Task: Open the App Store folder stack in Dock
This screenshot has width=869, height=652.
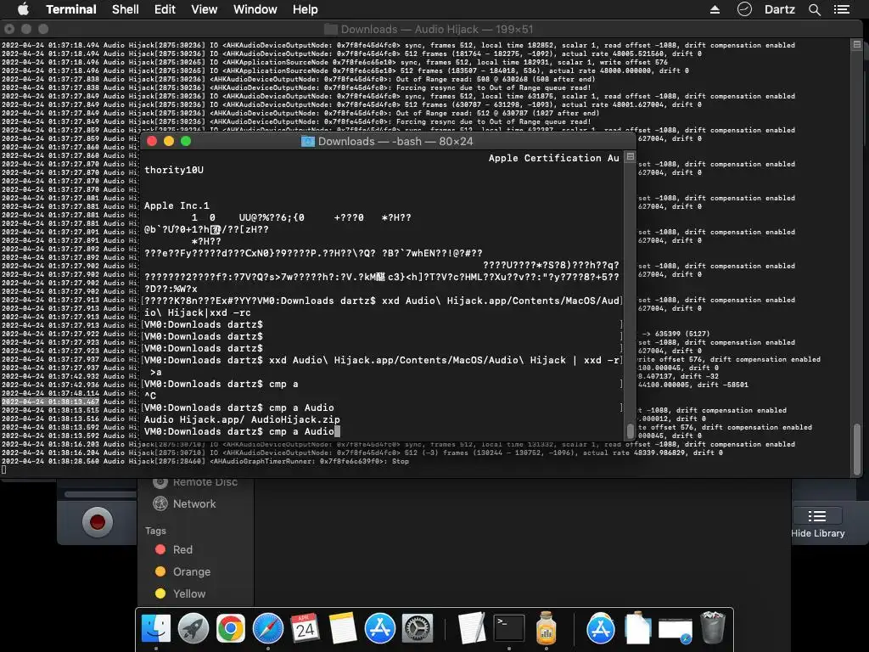Action: pyautogui.click(x=601, y=629)
